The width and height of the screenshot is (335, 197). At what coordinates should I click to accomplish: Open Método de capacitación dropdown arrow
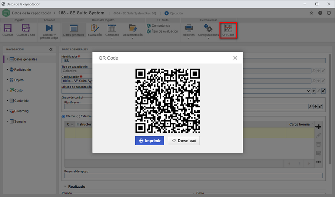pos(308,91)
